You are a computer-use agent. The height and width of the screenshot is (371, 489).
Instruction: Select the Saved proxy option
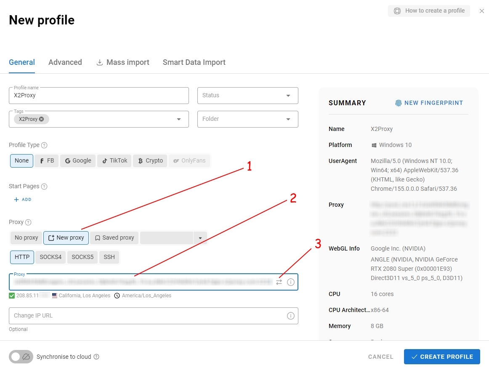114,238
